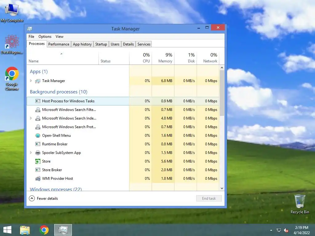Open the network icon in system tray
Image resolution: width=315 pixels, height=236 pixels.
click(278, 230)
